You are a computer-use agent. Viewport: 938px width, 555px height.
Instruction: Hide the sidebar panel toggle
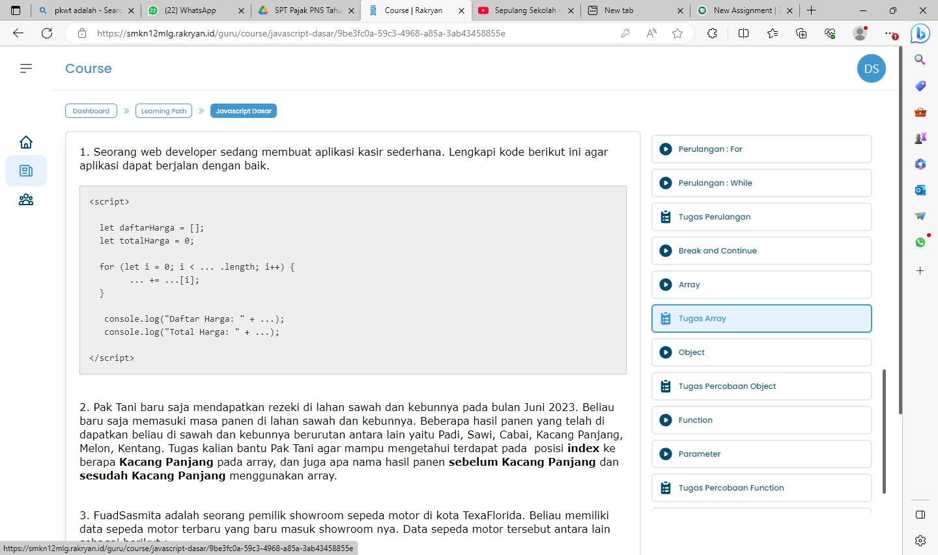920,515
